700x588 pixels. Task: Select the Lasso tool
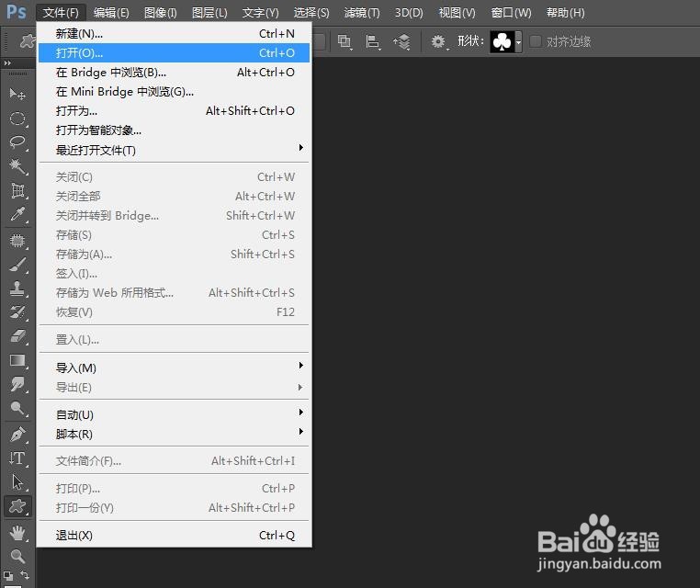(x=17, y=142)
